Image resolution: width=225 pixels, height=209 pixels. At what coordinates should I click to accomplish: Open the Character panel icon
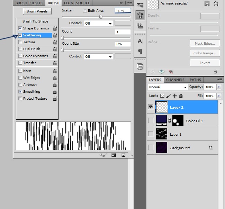point(140,41)
